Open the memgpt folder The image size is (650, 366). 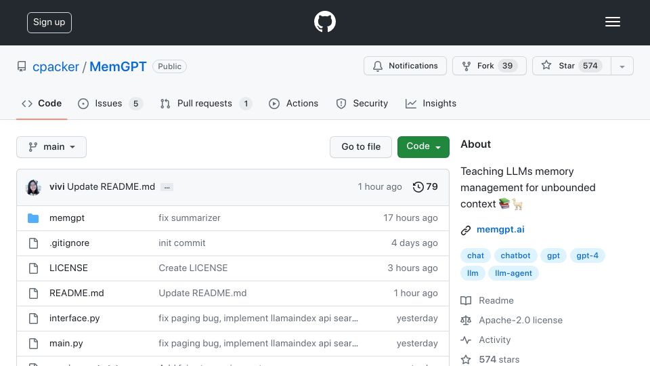pyautogui.click(x=67, y=218)
